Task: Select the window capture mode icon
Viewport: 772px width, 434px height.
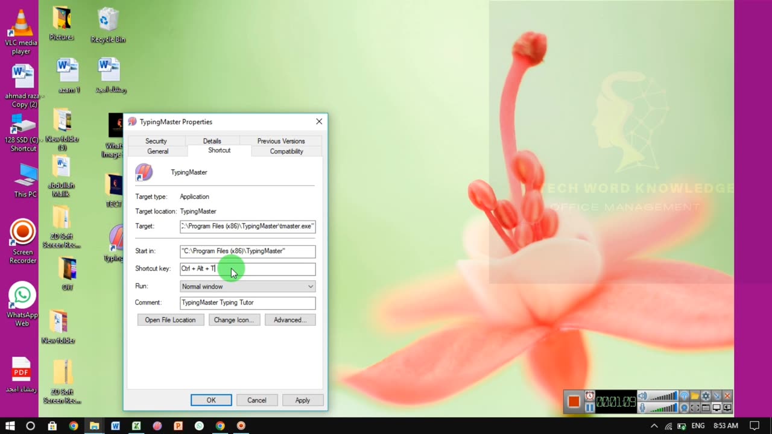Action: [x=706, y=407]
